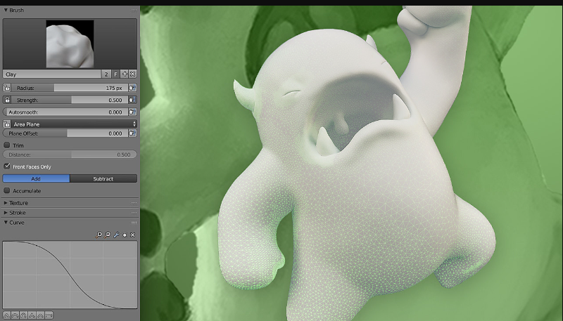This screenshot has width=563, height=321.
Task: Apply the Root curve preset
Action: click(x=23, y=315)
